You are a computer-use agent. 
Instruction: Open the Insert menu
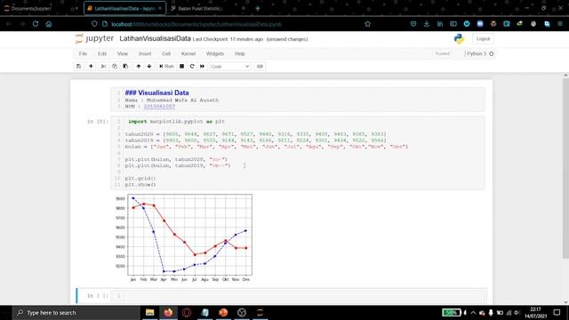tap(145, 53)
